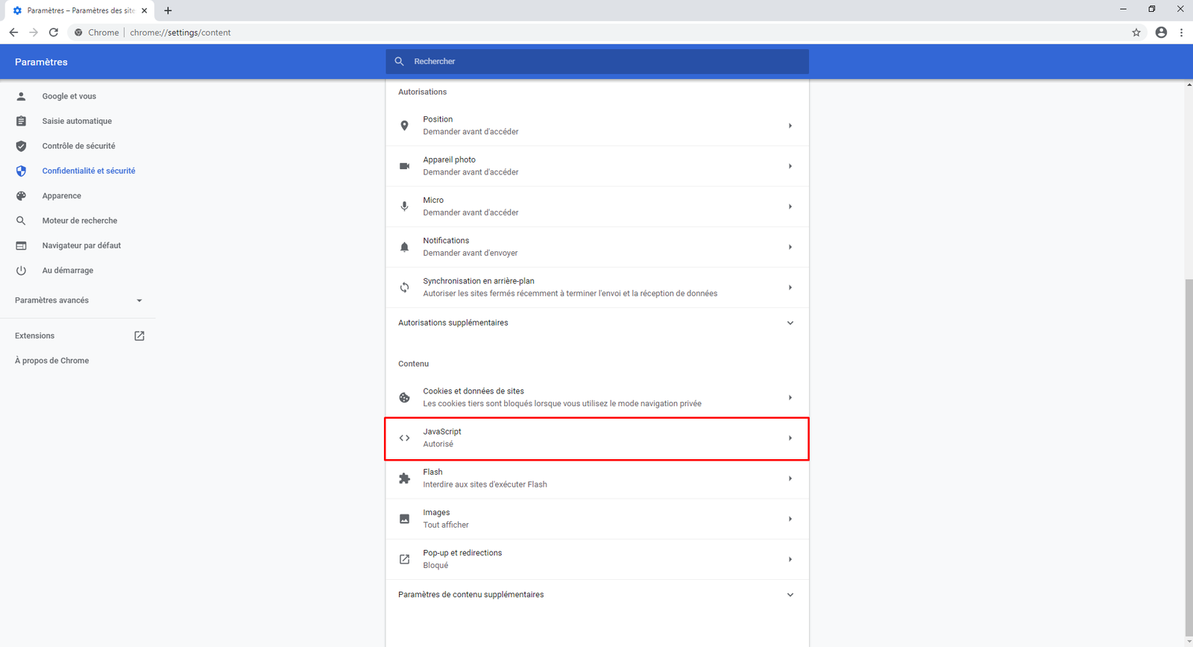Open Google et vous section
The width and height of the screenshot is (1193, 647).
point(69,96)
